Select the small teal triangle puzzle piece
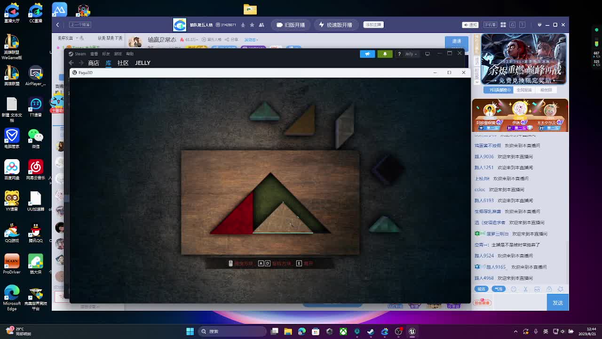This screenshot has width=602, height=339. [x=264, y=112]
